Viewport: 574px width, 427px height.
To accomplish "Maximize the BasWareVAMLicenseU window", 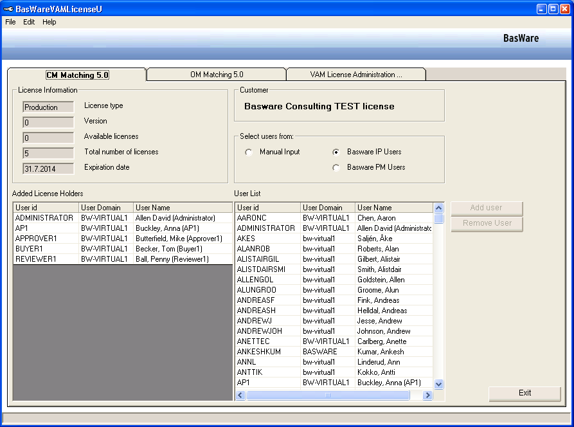I will pyautogui.click(x=553, y=9).
